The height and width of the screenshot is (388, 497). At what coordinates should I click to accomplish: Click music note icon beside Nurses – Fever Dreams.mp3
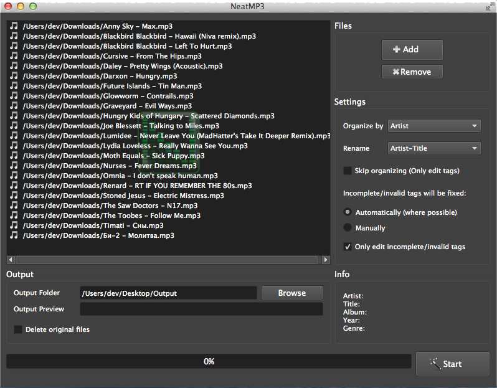click(14, 166)
